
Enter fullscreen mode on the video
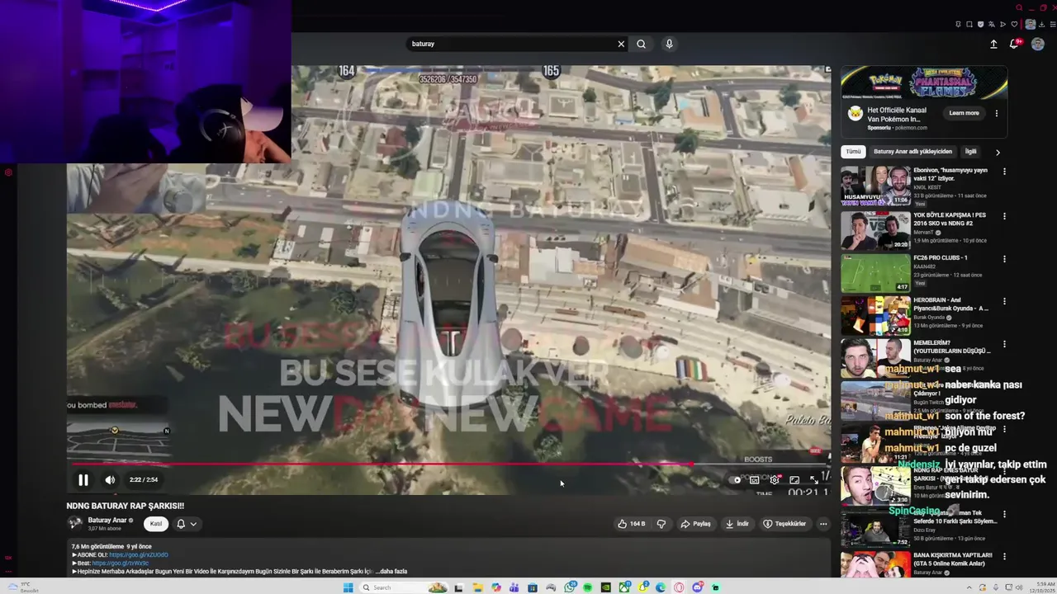click(814, 480)
